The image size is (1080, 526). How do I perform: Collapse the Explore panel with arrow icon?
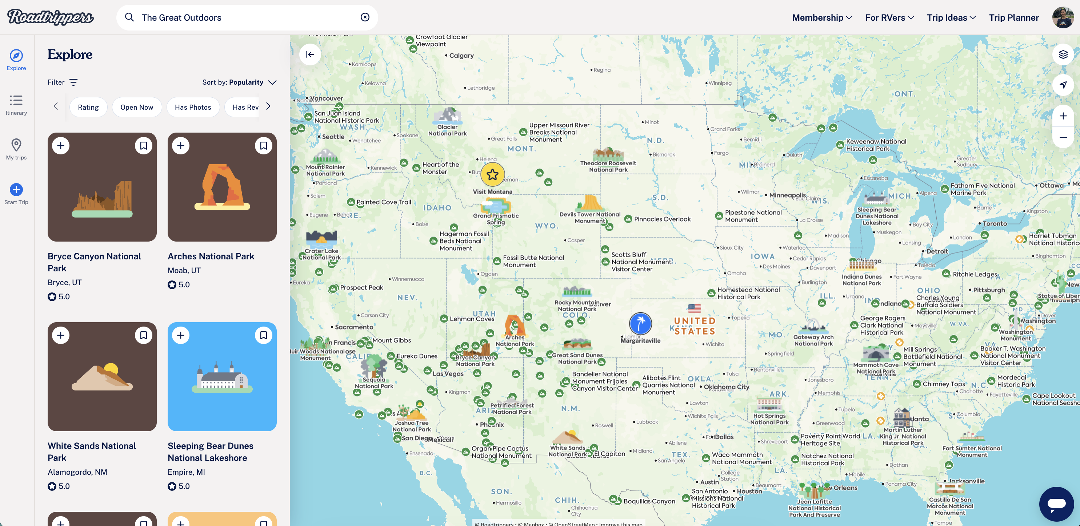[310, 54]
